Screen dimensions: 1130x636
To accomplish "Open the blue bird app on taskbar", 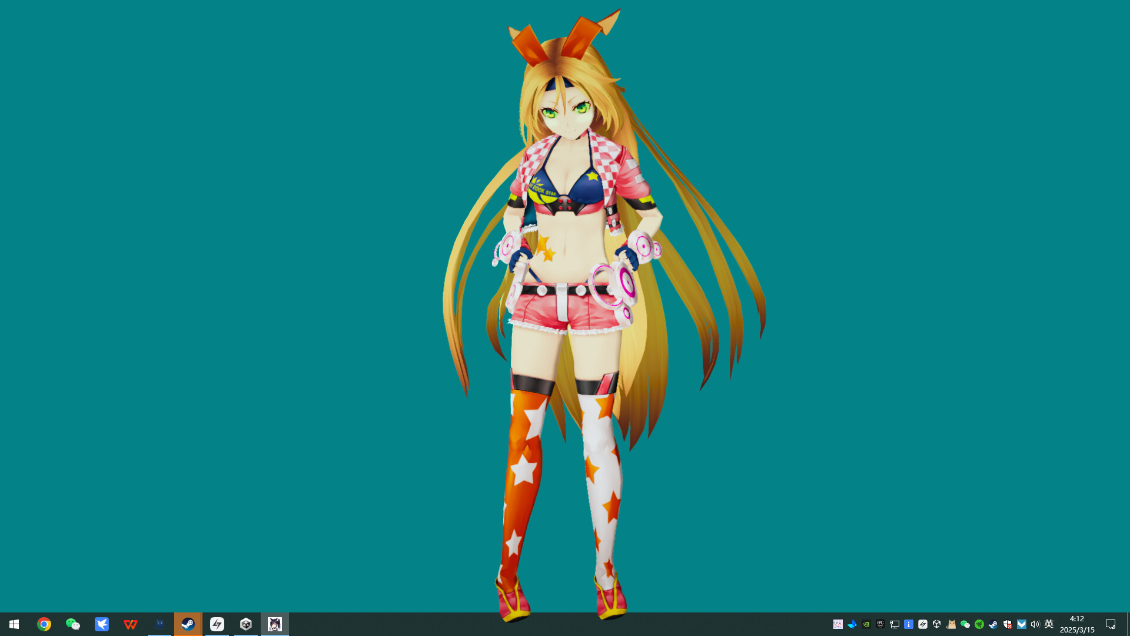I will tap(102, 624).
